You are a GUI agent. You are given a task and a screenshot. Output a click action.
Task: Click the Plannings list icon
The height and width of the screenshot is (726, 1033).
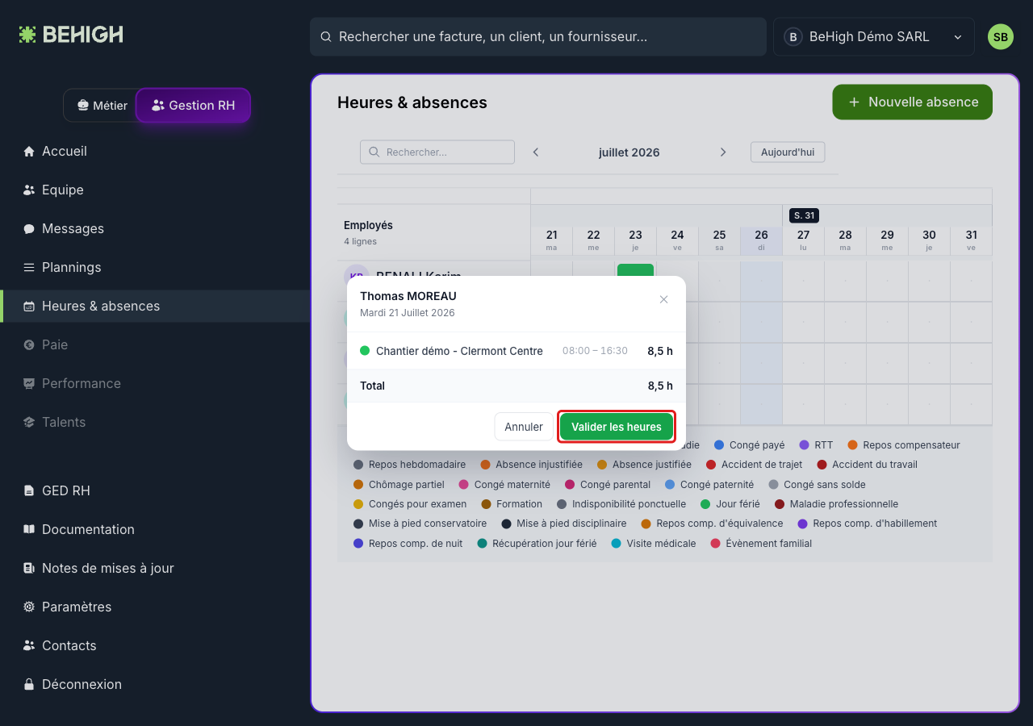coord(29,268)
